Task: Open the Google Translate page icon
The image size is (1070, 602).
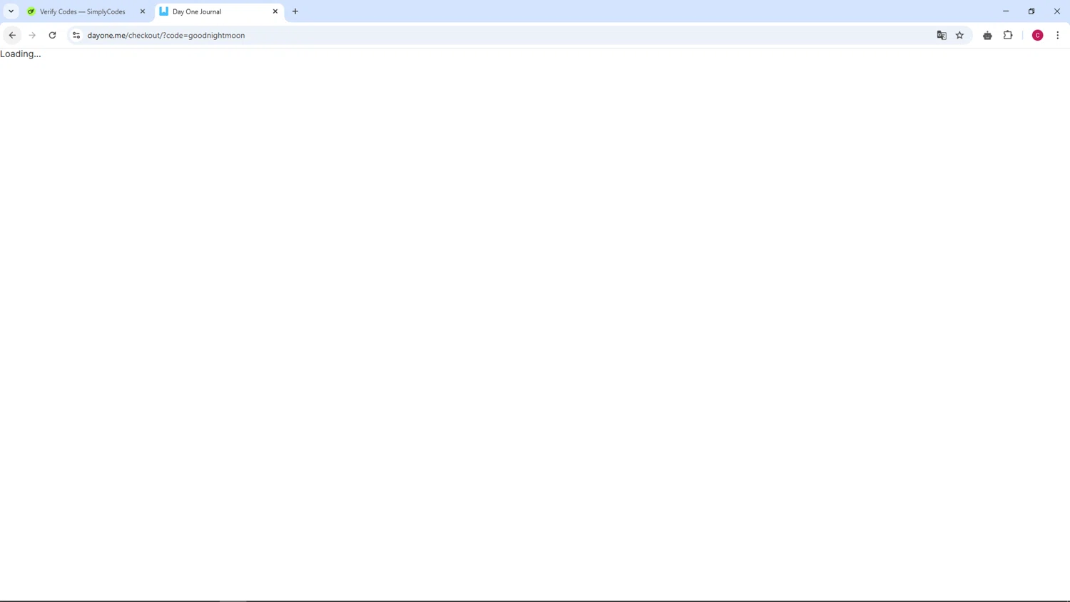Action: pyautogui.click(x=942, y=35)
